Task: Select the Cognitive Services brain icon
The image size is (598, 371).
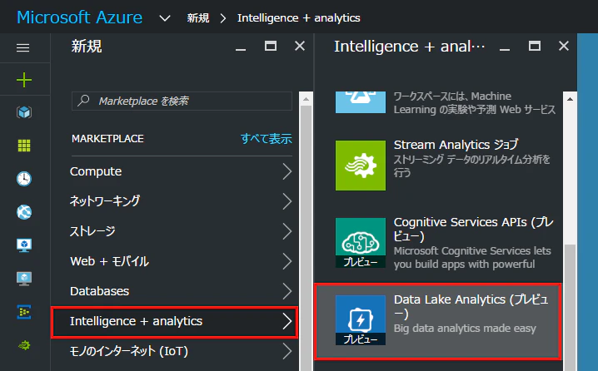Action: (361, 243)
